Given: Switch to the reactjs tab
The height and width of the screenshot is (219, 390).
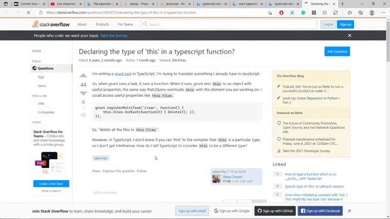Looking at the screenshot, I should [138, 4].
